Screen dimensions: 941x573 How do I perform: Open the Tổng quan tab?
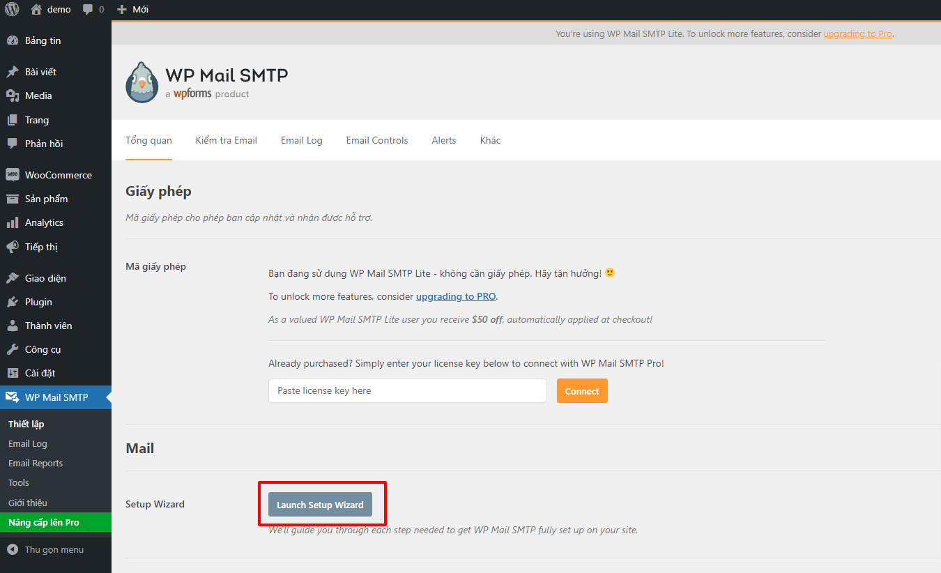(x=148, y=140)
